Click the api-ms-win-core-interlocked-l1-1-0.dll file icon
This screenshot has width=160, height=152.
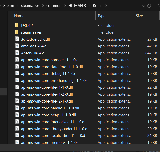click(17, 121)
